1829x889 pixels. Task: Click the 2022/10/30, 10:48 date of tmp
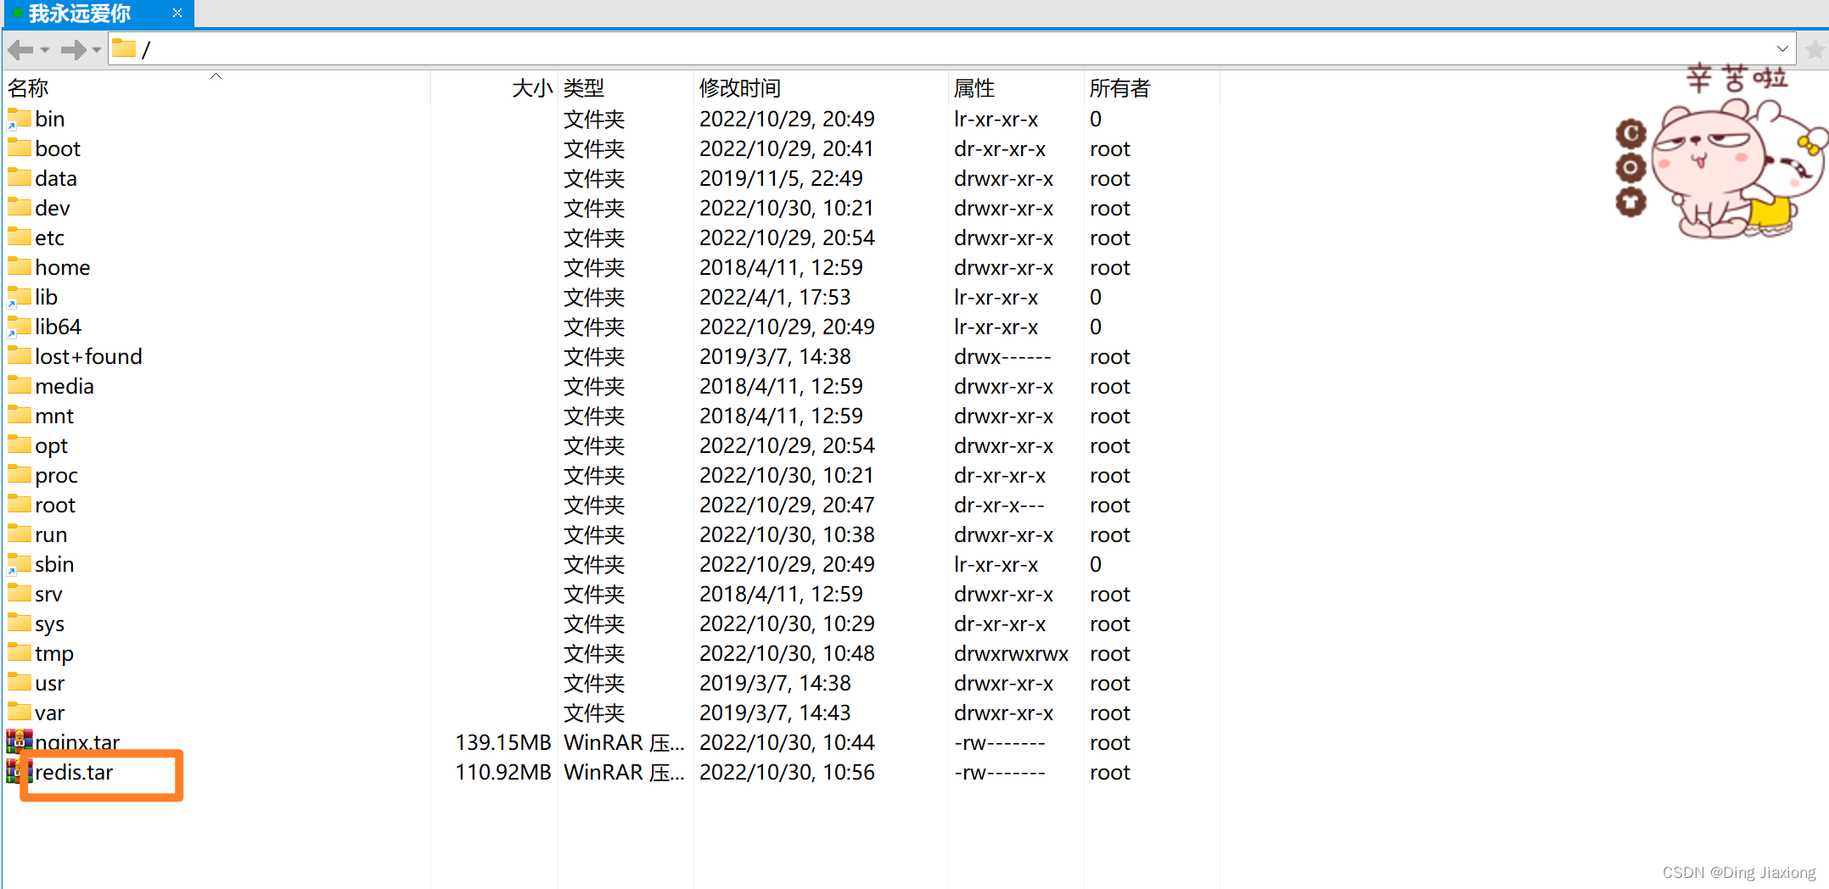(787, 653)
